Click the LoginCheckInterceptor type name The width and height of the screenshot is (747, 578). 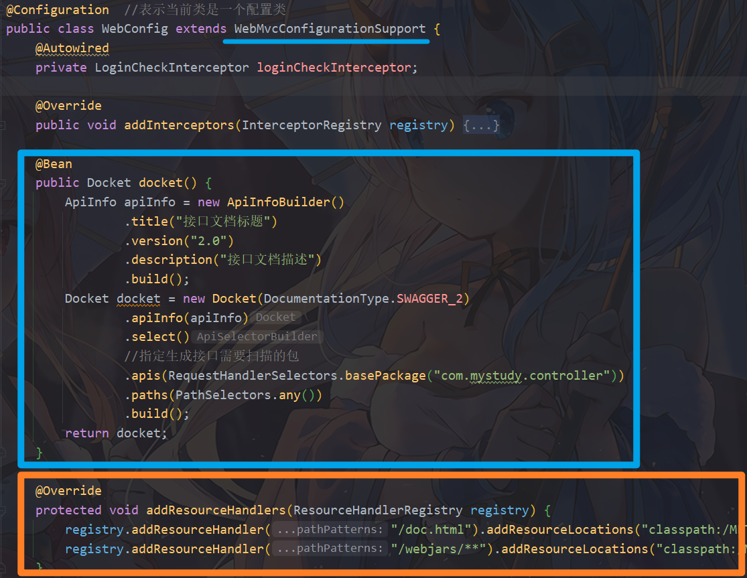172,68
